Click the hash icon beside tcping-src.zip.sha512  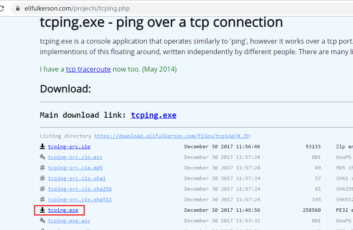(x=42, y=200)
